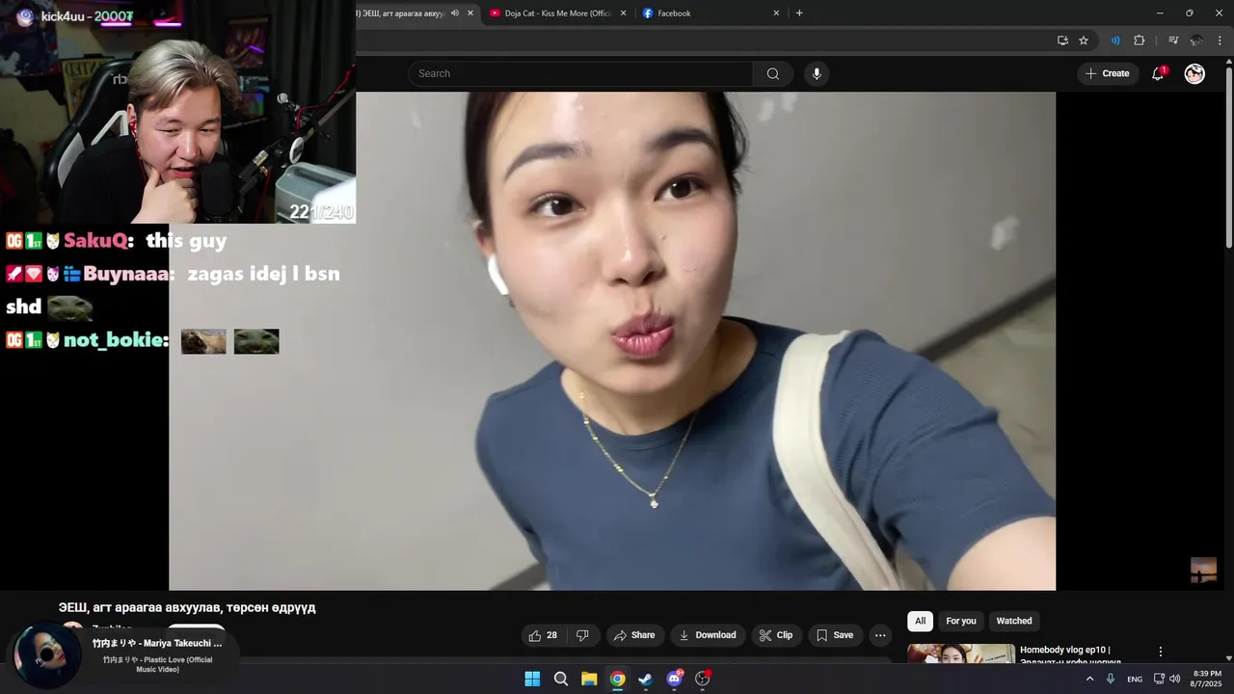Viewport: 1234px width, 694px height.
Task: Open a new browser tab
Action: tap(799, 13)
